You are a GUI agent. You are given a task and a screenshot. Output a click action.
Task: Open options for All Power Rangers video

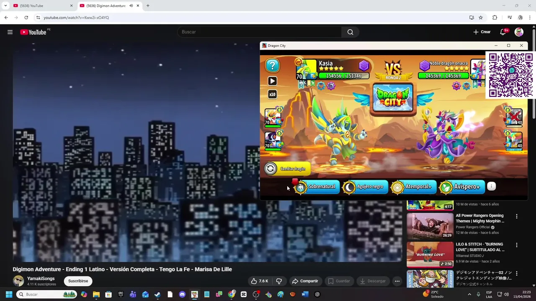[x=516, y=216]
